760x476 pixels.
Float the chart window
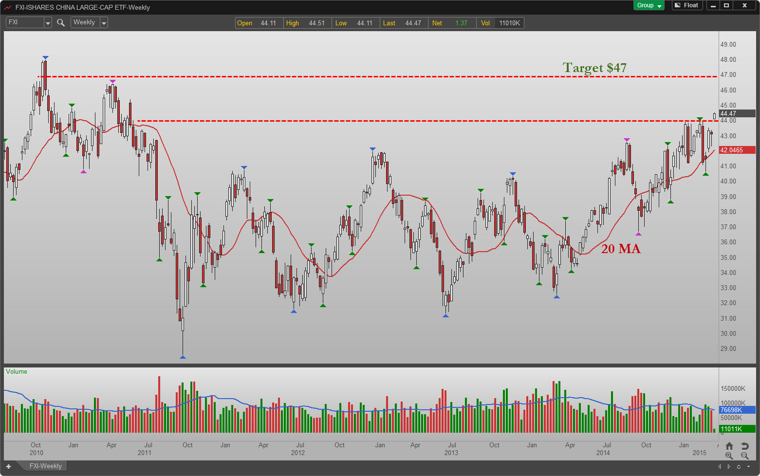coord(686,5)
